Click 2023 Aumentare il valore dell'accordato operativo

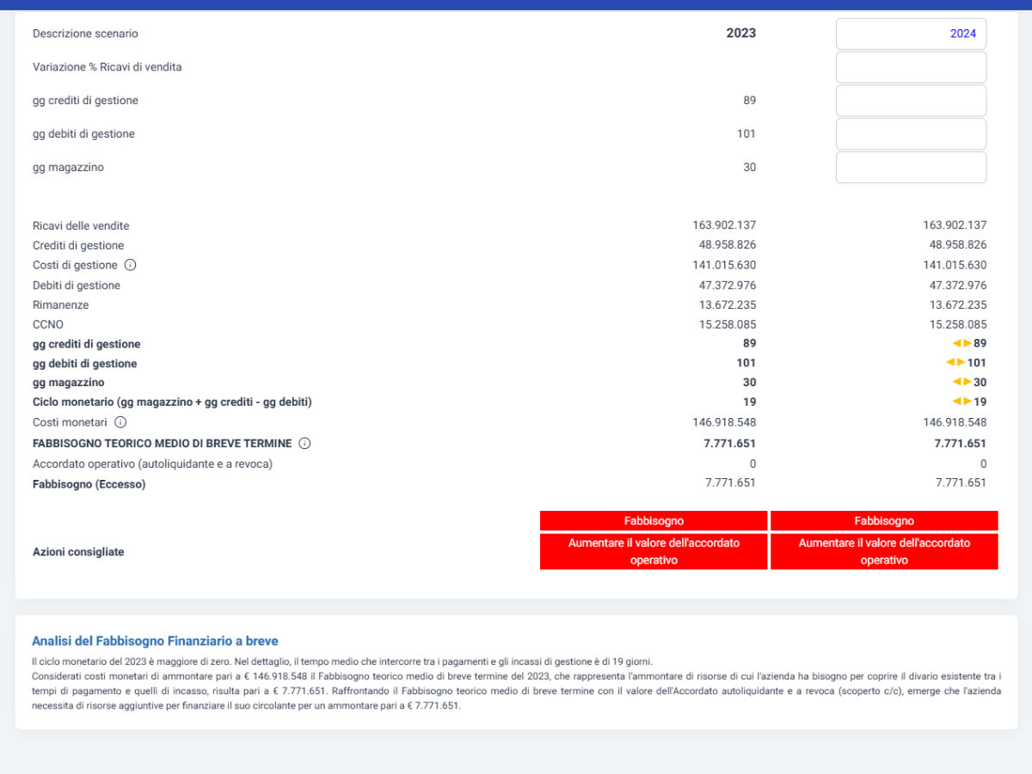click(654, 551)
